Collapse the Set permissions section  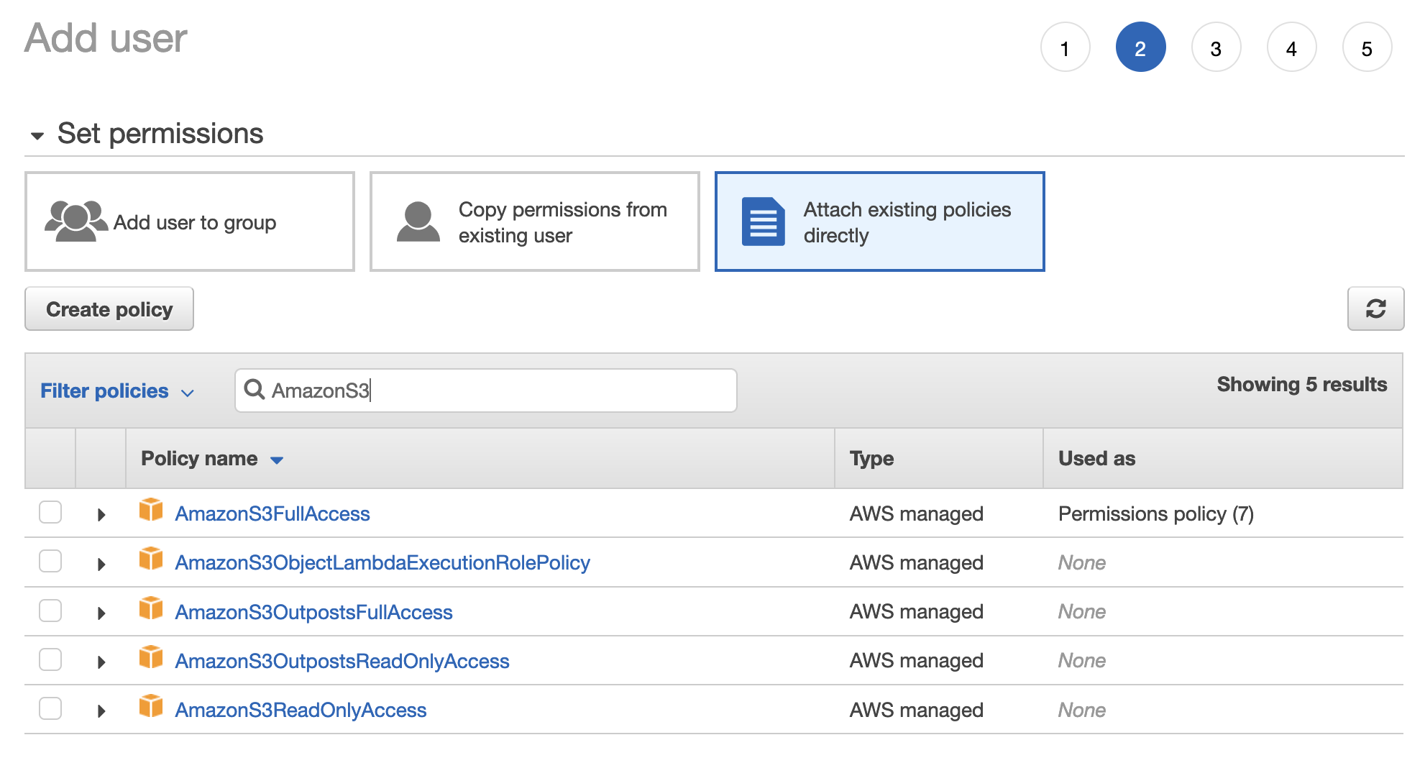(37, 135)
